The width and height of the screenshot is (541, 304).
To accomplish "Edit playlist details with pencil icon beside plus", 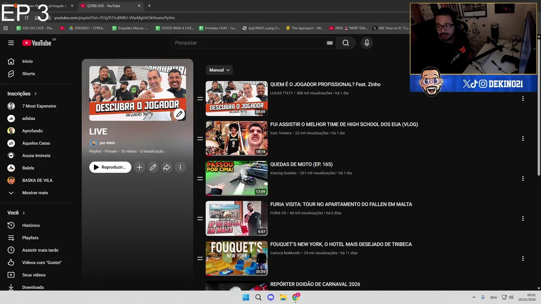I will click(153, 167).
